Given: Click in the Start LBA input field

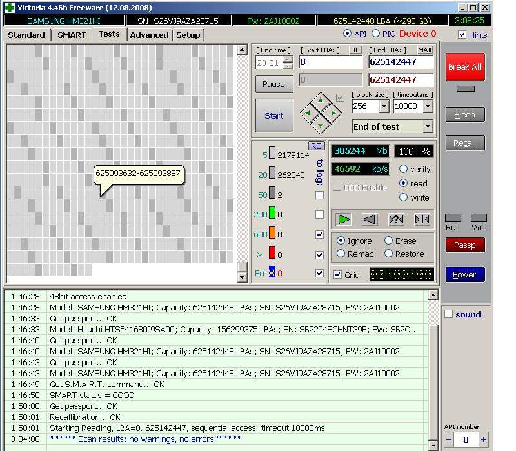Looking at the screenshot, I should point(330,62).
